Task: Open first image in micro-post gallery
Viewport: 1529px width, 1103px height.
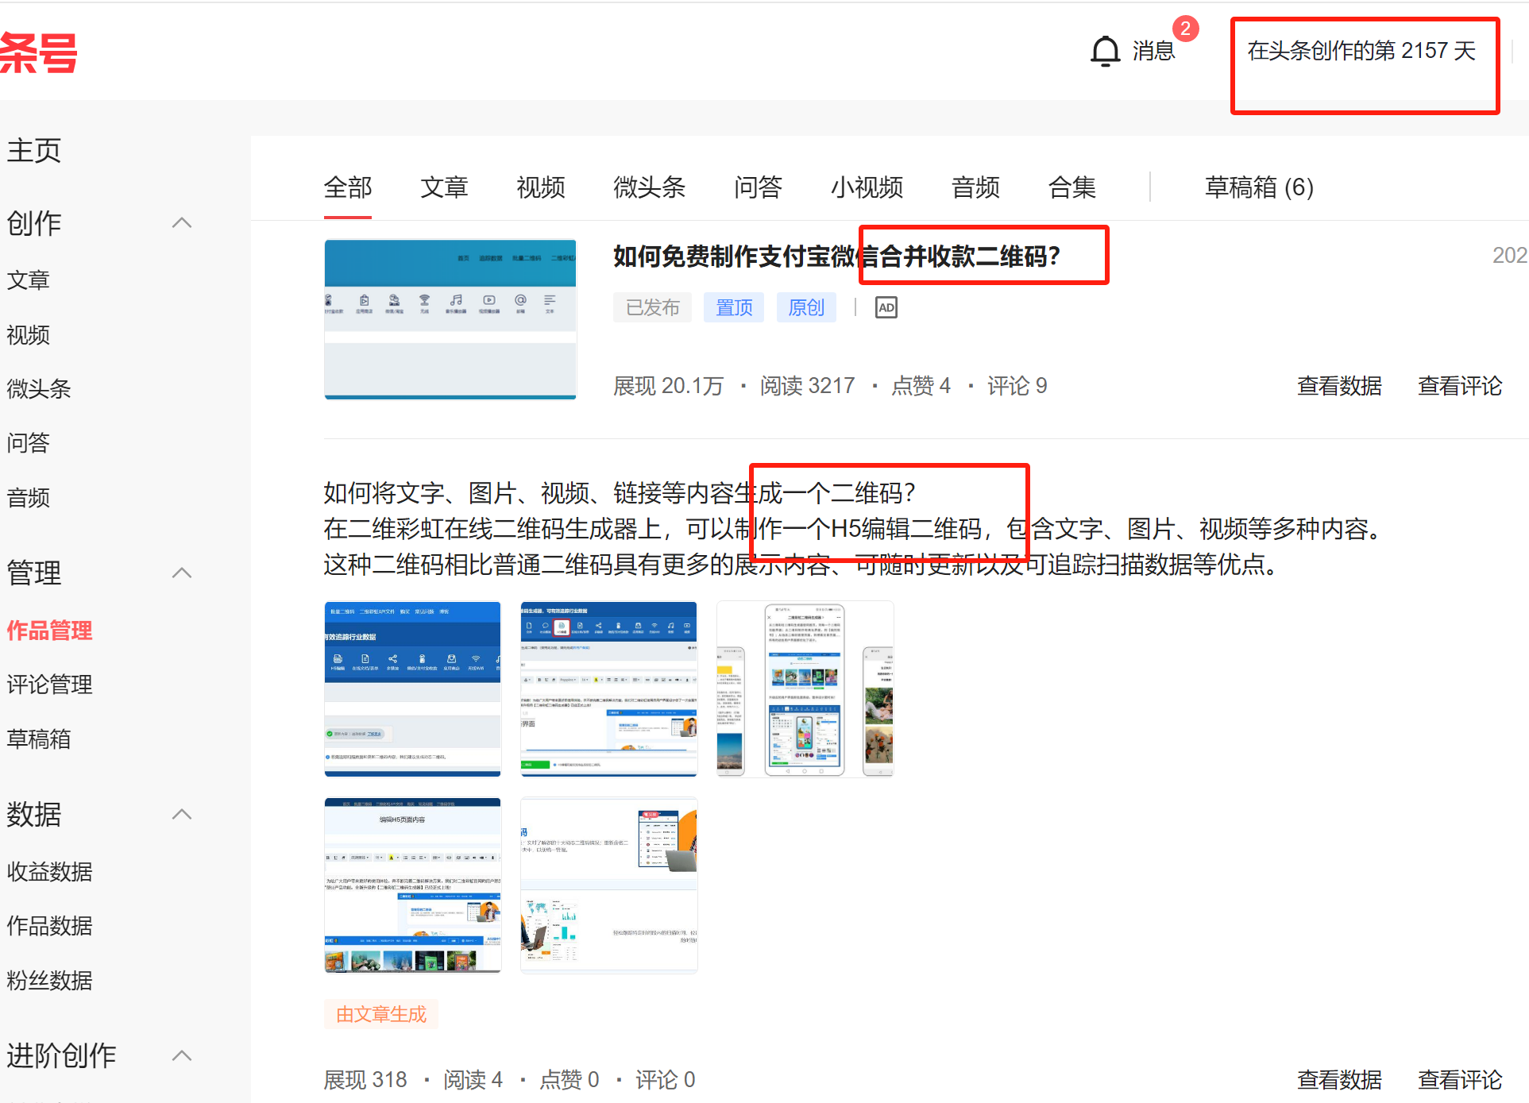Action: click(x=413, y=688)
